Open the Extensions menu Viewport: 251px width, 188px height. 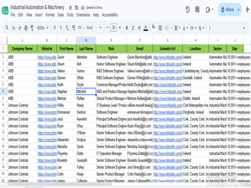point(83,15)
